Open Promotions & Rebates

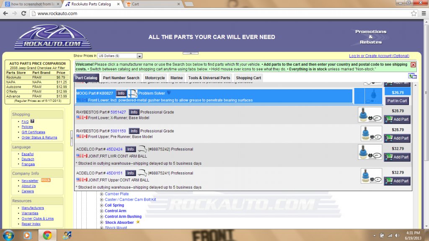(x=371, y=37)
